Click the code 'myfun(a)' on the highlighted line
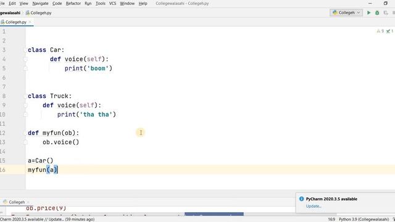The height and width of the screenshot is (222, 395). coord(43,170)
